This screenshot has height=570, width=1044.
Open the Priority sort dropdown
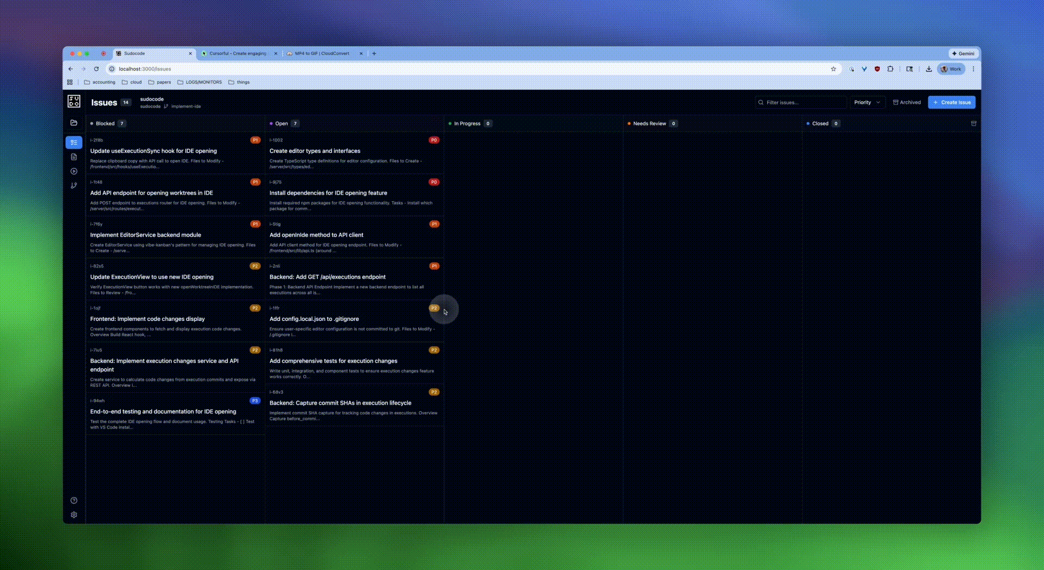click(867, 102)
